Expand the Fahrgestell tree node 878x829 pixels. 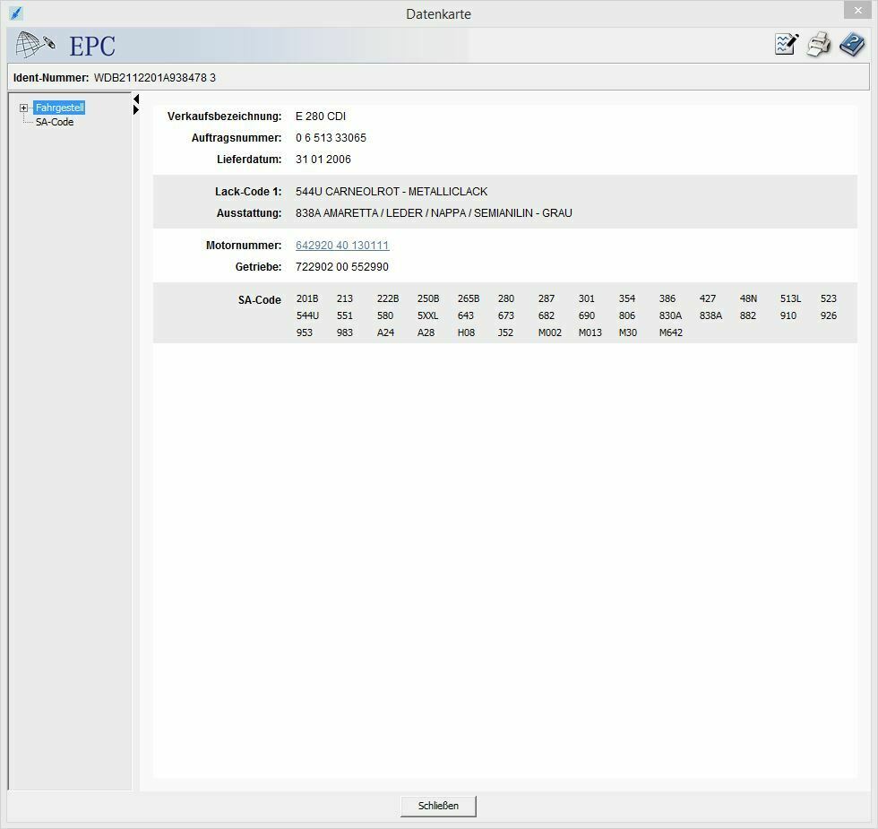pyautogui.click(x=24, y=108)
